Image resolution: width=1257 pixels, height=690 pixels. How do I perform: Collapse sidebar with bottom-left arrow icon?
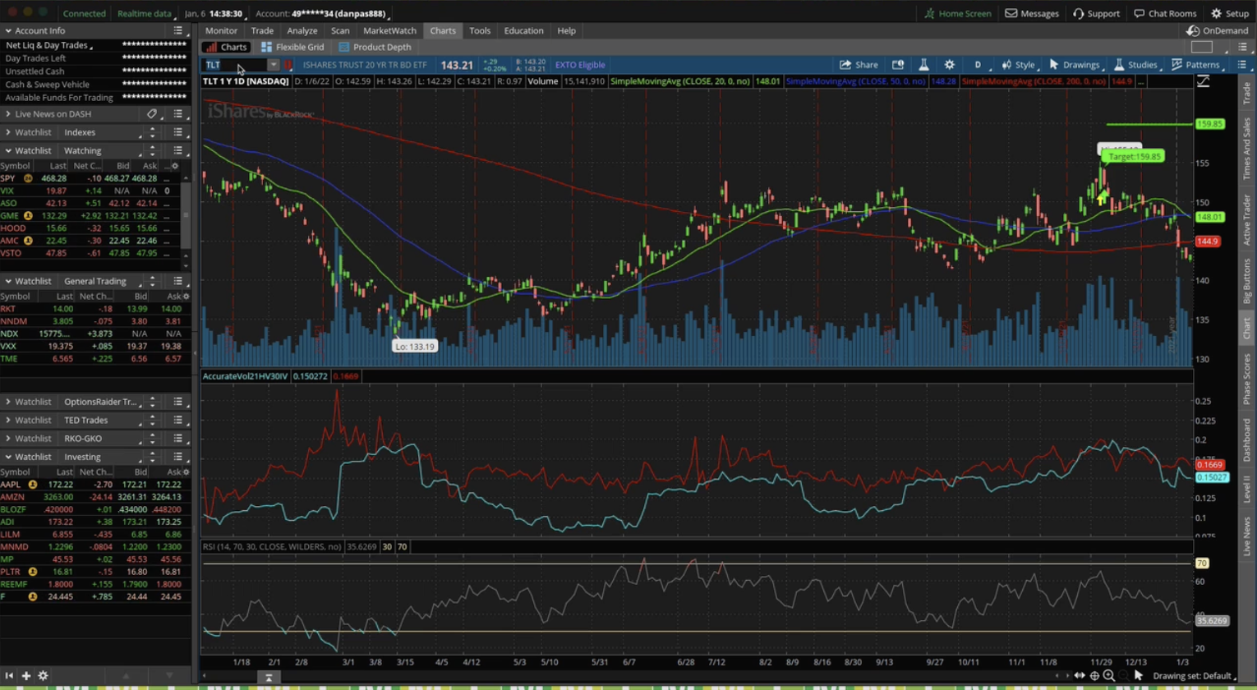tap(9, 676)
